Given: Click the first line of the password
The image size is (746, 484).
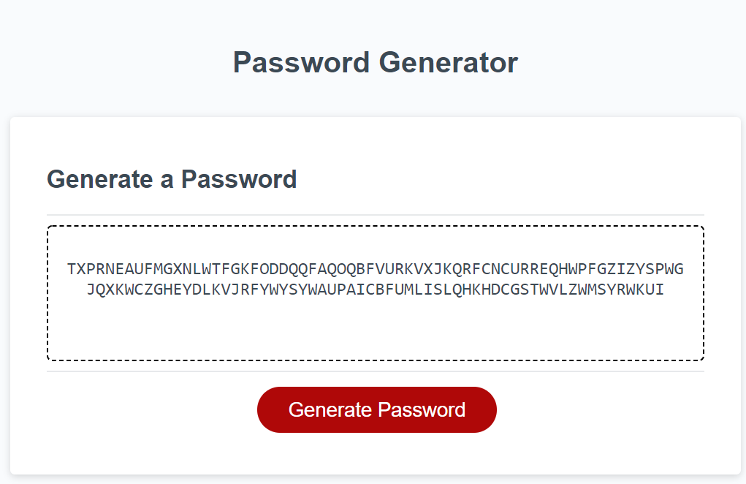Looking at the screenshot, I should [376, 269].
